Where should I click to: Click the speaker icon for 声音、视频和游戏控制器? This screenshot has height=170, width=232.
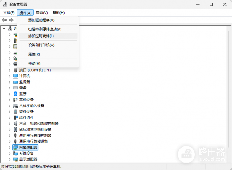[15, 124]
